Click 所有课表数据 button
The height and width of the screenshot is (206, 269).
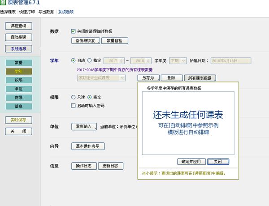coord(200,77)
